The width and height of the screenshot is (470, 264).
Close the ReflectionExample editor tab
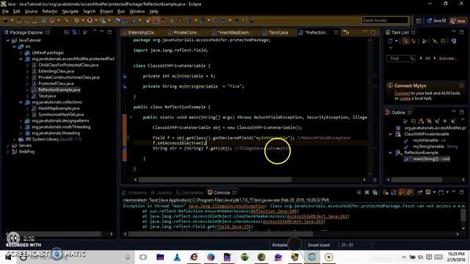click(x=336, y=32)
